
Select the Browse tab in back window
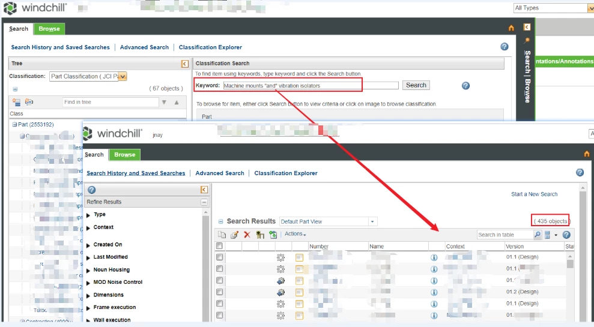[49, 29]
